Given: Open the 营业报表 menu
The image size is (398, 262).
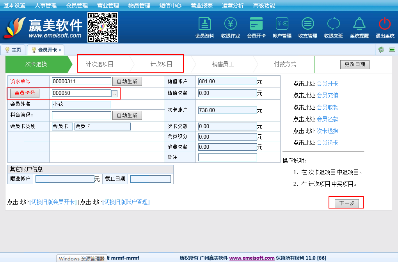Looking at the screenshot, I should (x=202, y=5).
